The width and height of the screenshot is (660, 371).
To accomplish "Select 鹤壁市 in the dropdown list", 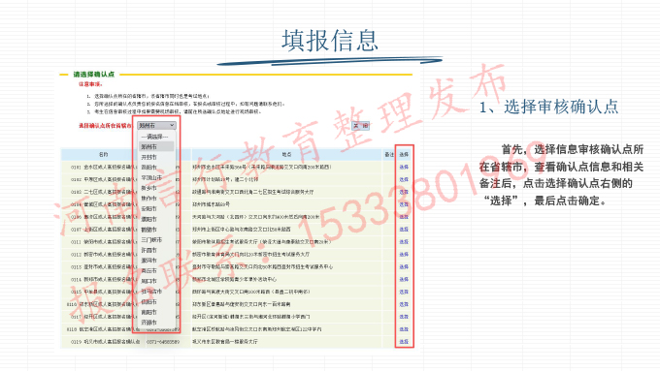I will click(x=148, y=230).
